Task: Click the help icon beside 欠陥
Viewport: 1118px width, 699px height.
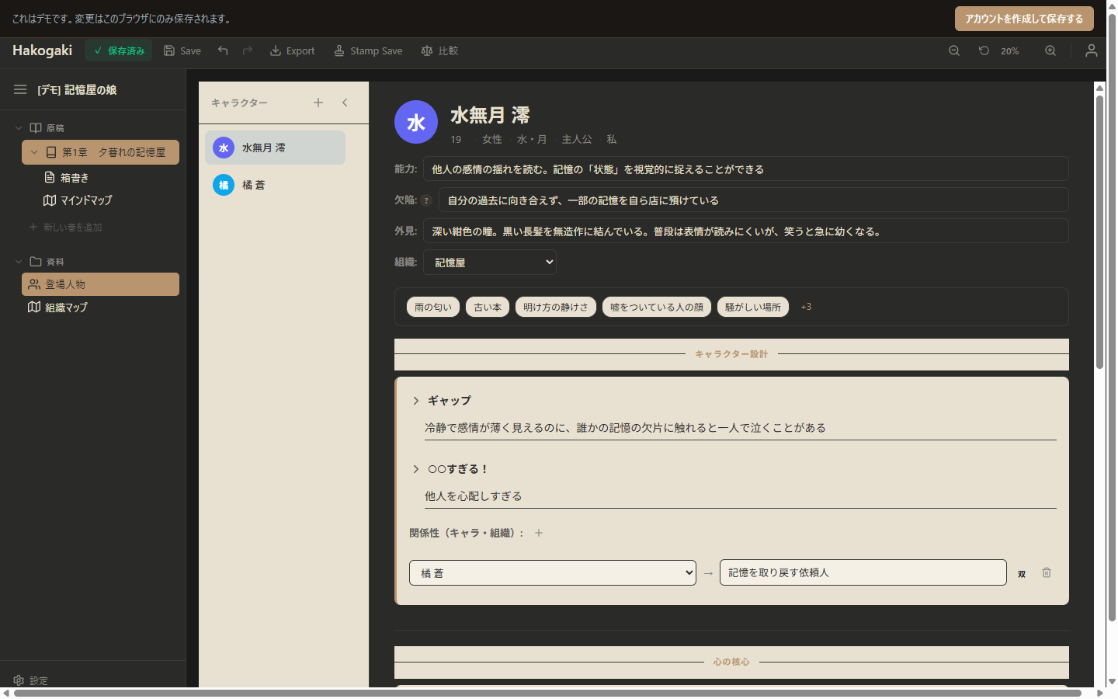Action: [426, 200]
